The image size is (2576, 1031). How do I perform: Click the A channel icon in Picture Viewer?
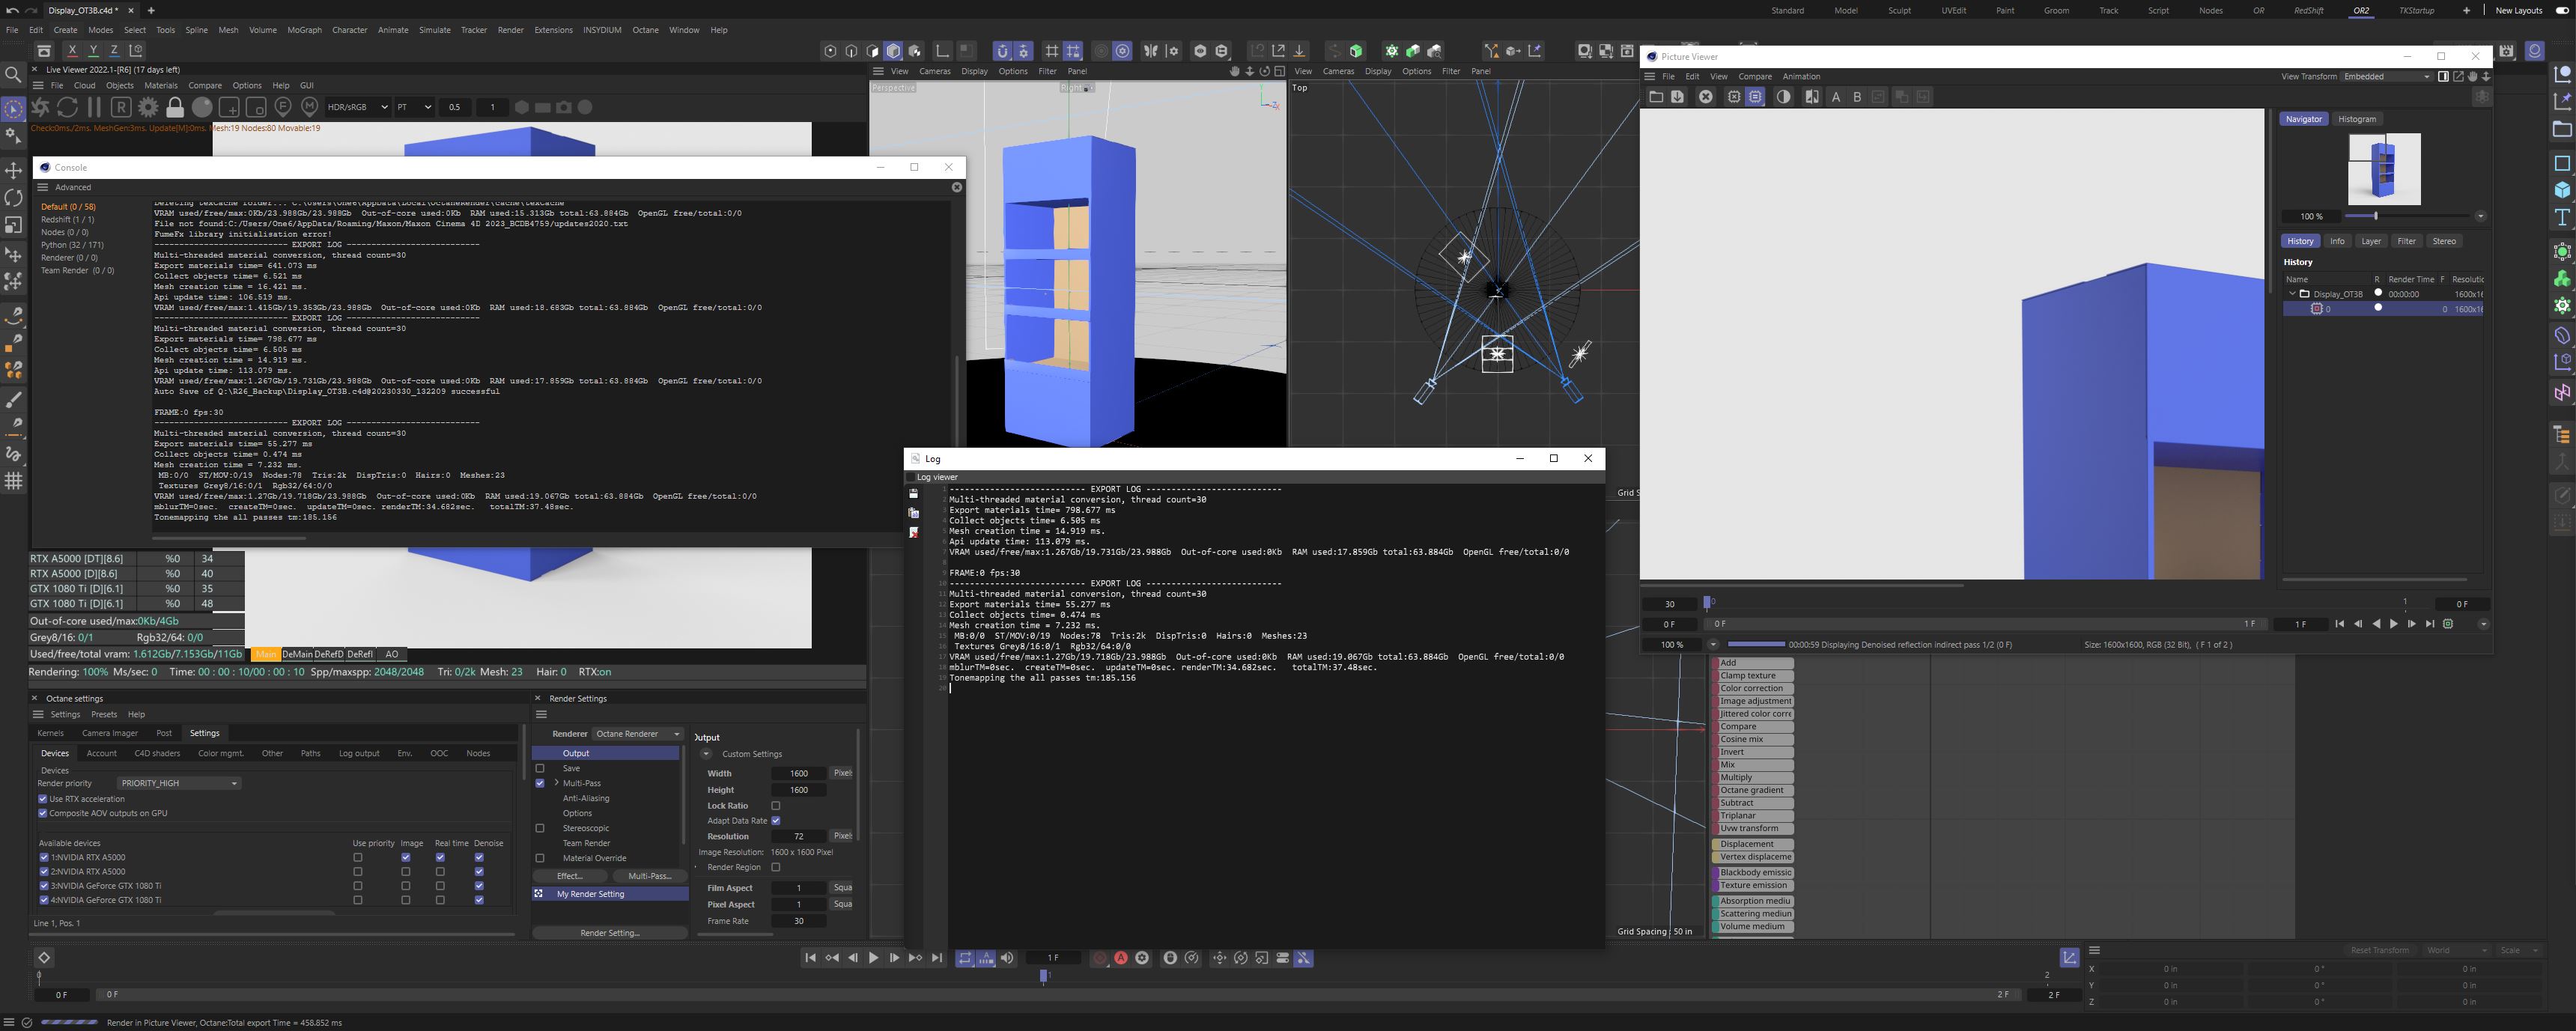(x=1836, y=97)
